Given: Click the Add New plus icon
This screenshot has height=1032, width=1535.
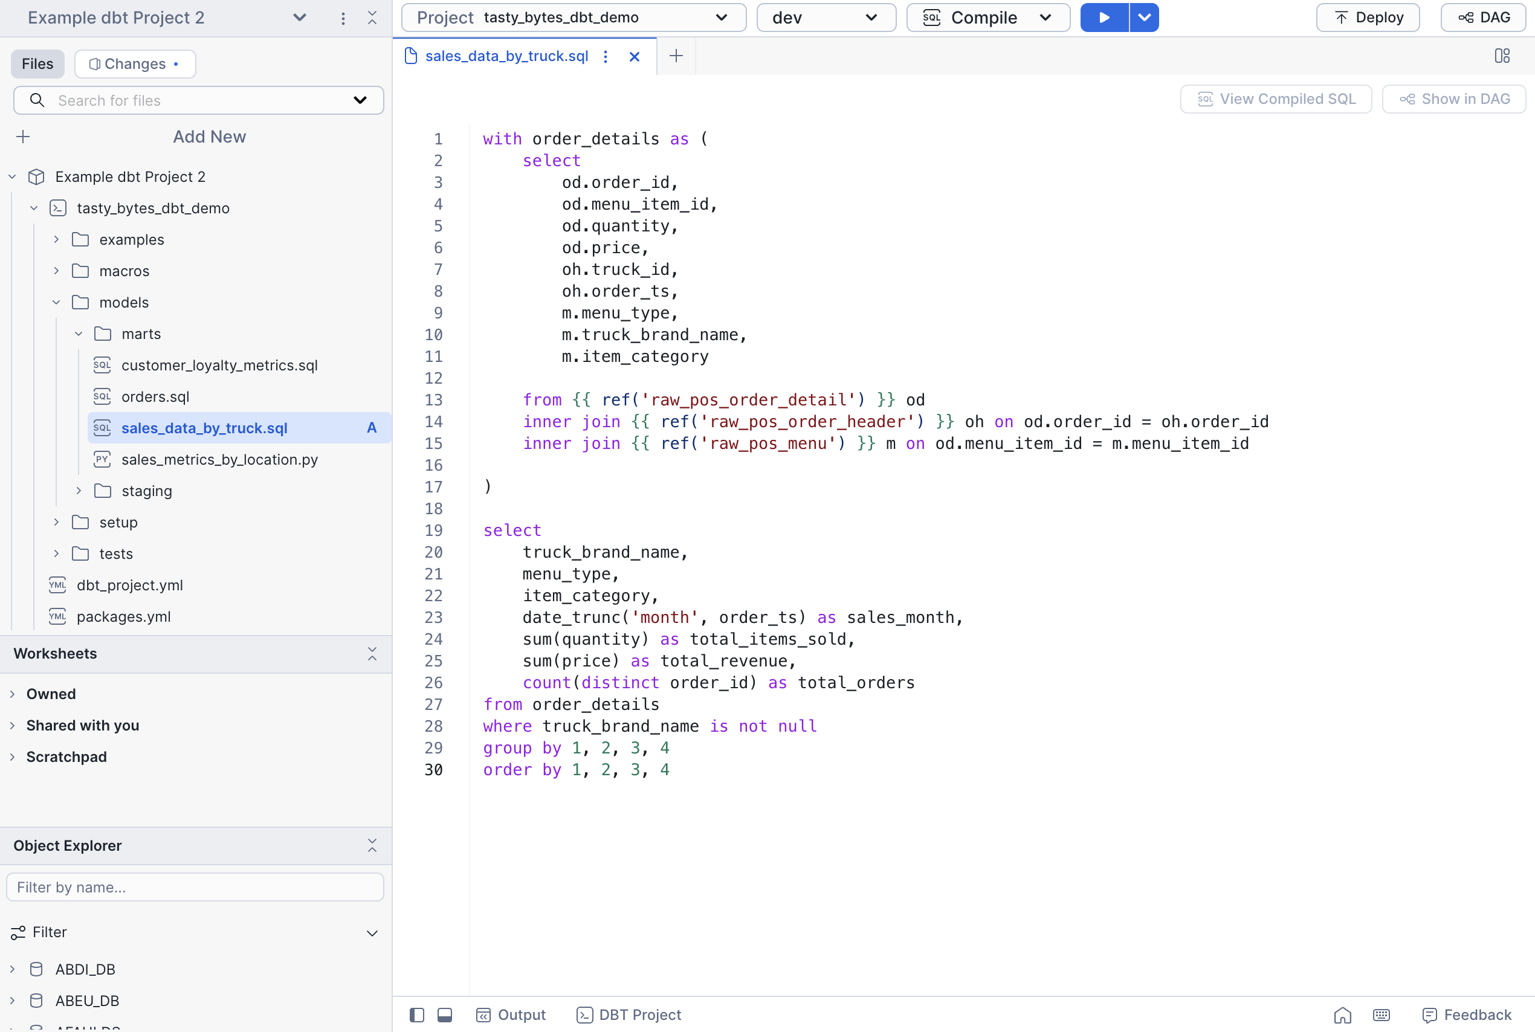Looking at the screenshot, I should (x=23, y=137).
